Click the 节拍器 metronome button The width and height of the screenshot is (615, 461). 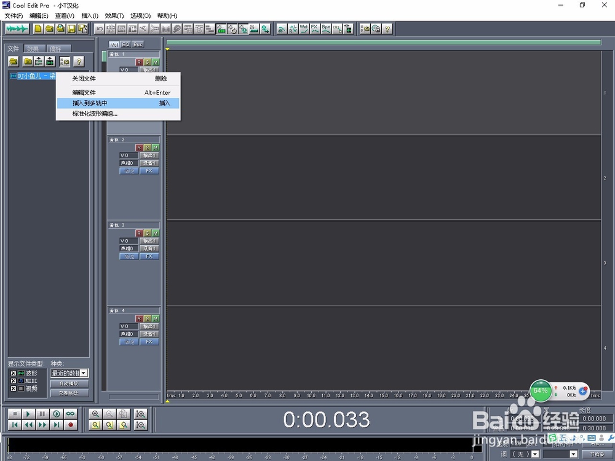point(597,454)
